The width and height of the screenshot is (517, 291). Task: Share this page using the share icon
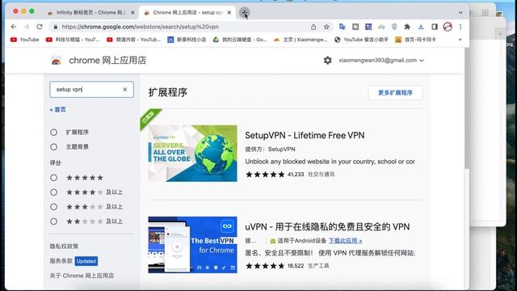coord(313,27)
